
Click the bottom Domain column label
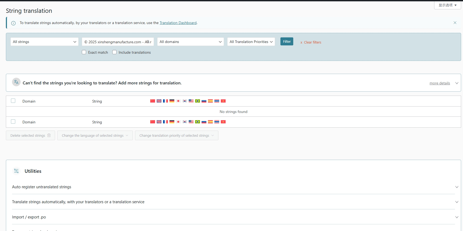click(x=29, y=122)
